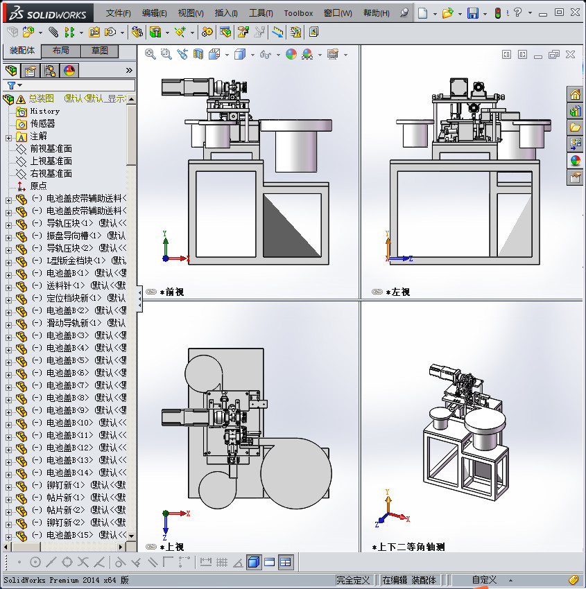The width and height of the screenshot is (586, 589).
Task: Switch to the 草图 tab
Action: (x=99, y=51)
